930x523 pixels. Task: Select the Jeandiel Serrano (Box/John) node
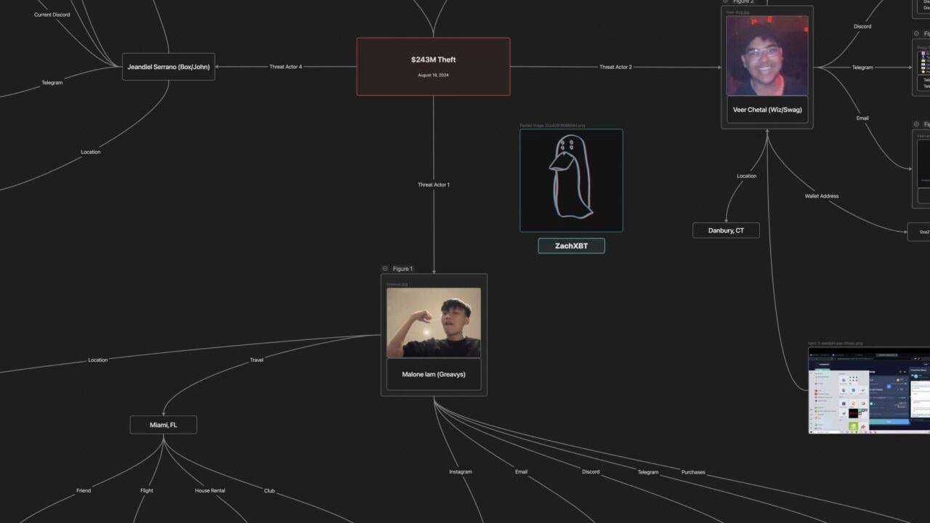(x=169, y=67)
